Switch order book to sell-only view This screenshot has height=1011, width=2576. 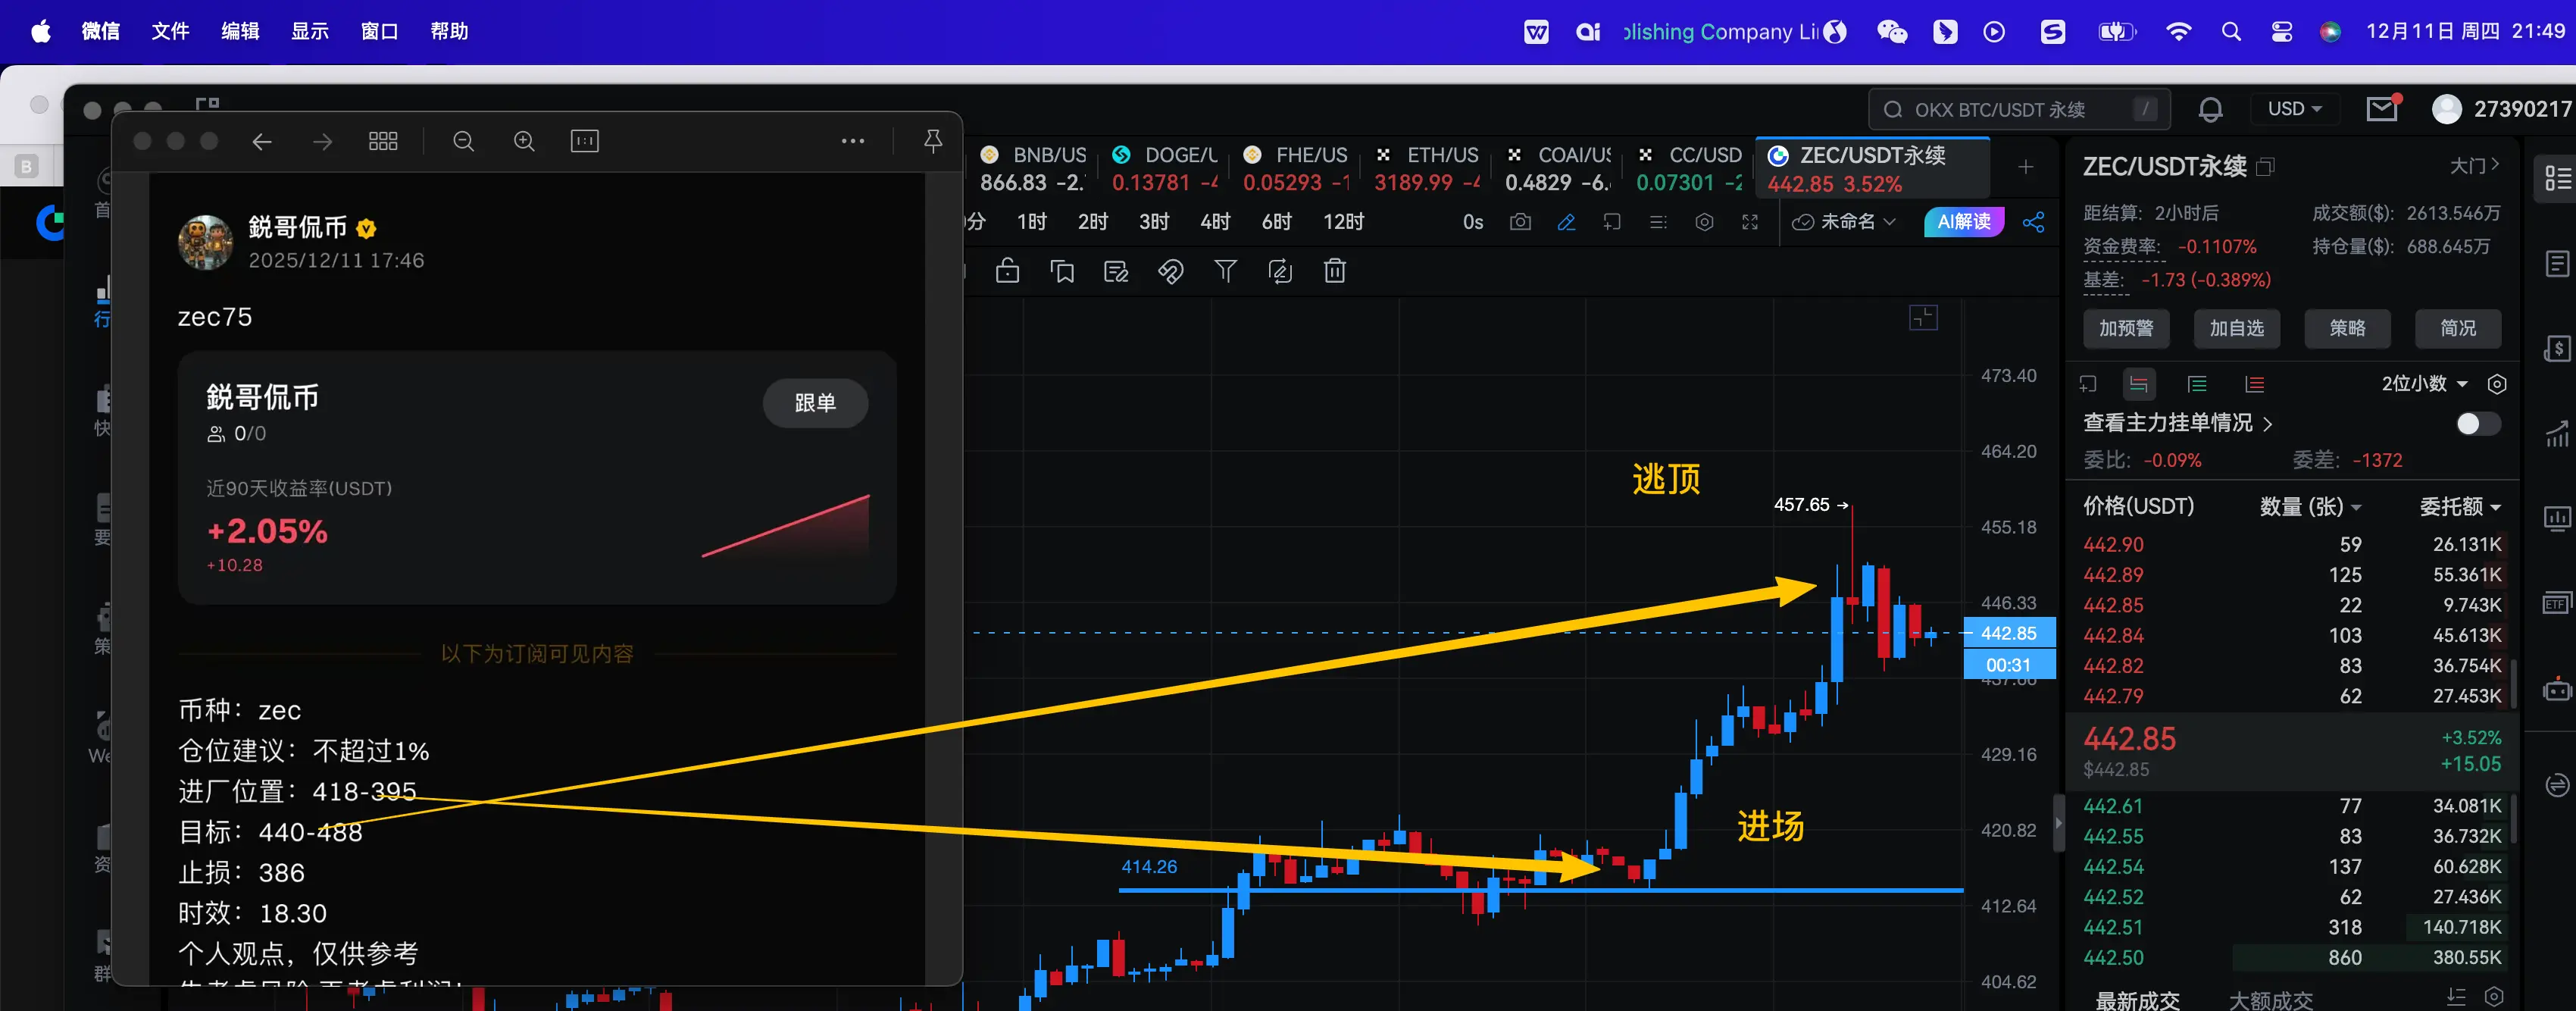tap(2254, 384)
